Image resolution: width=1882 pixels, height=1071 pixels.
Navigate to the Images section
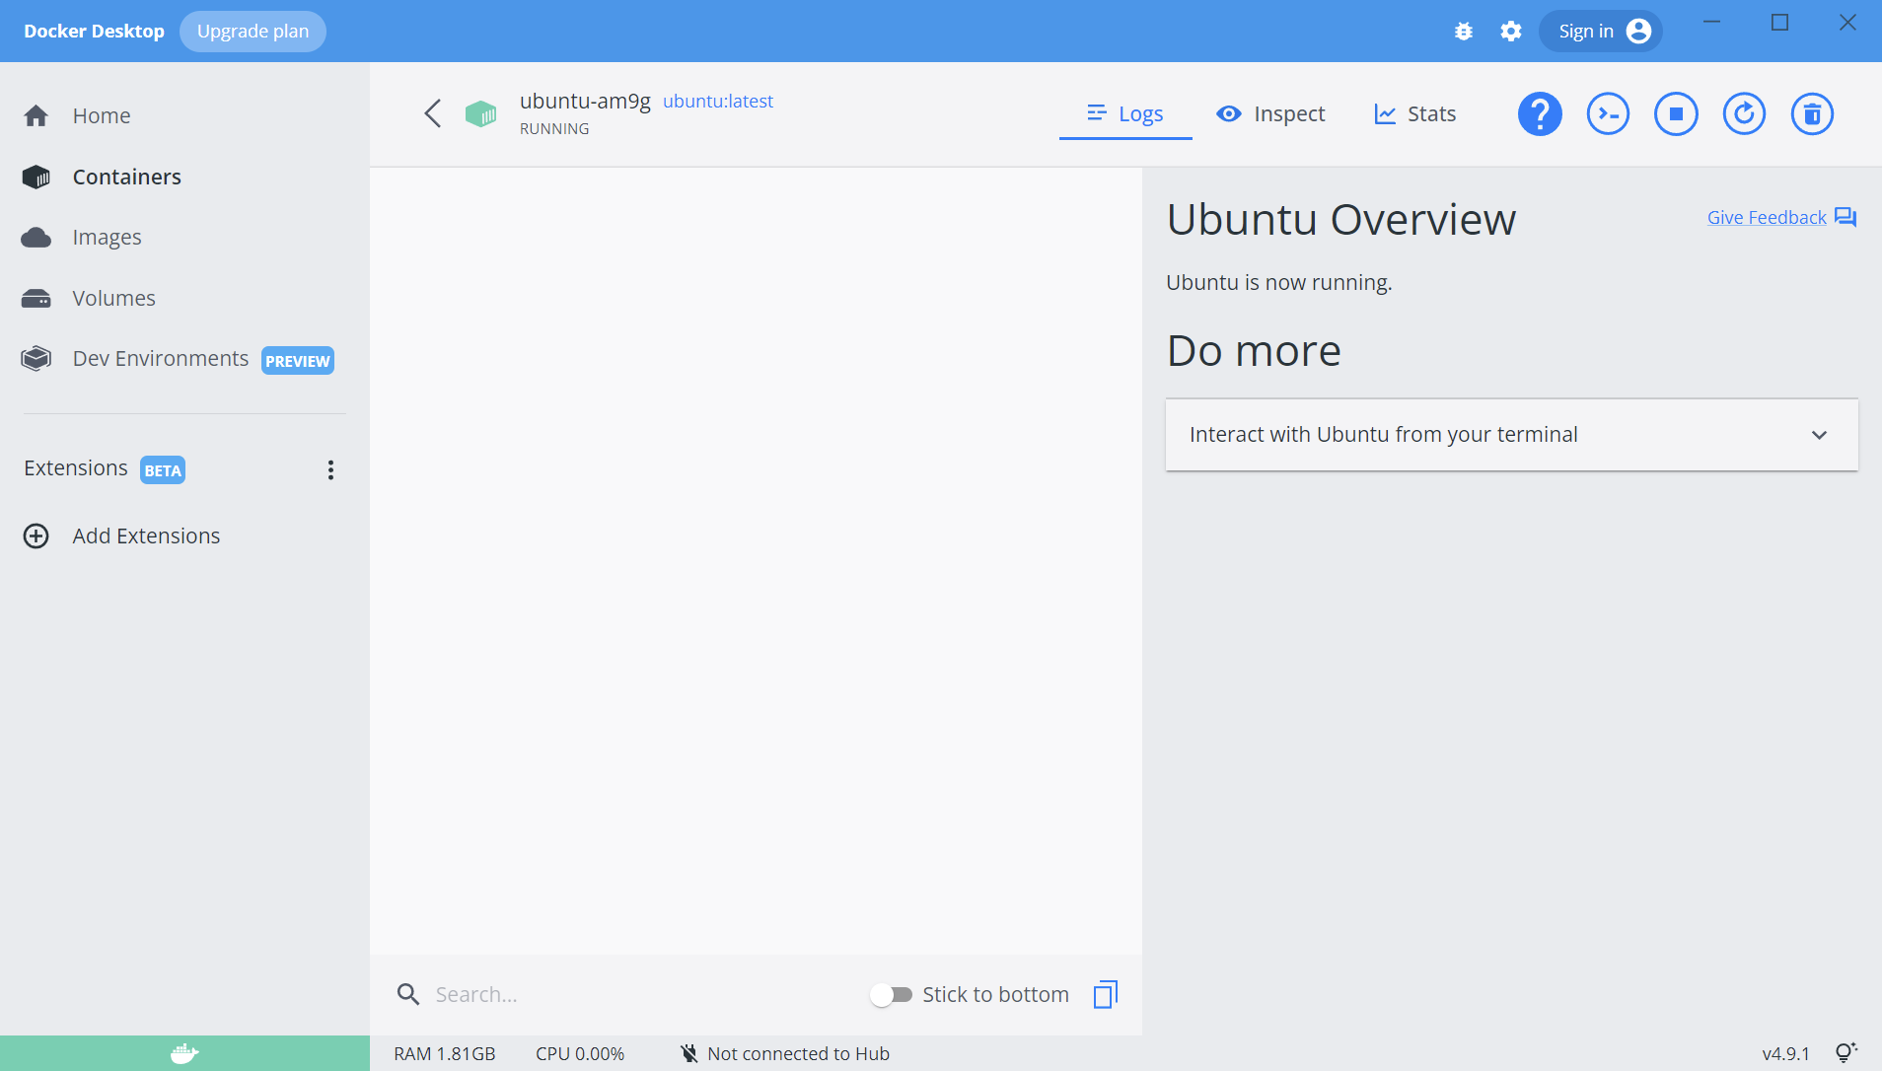pyautogui.click(x=109, y=237)
